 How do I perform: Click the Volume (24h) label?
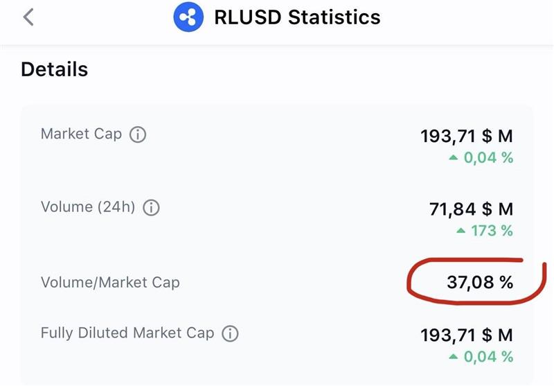pyautogui.click(x=88, y=207)
